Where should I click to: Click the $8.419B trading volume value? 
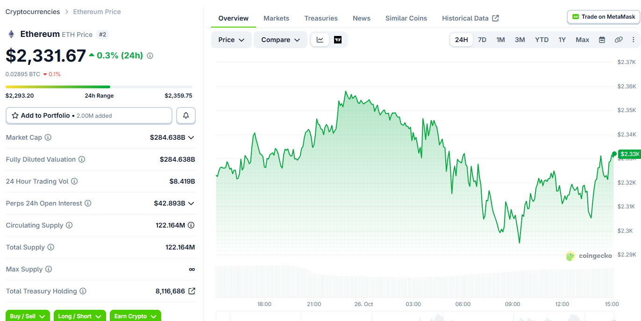pyautogui.click(x=182, y=181)
